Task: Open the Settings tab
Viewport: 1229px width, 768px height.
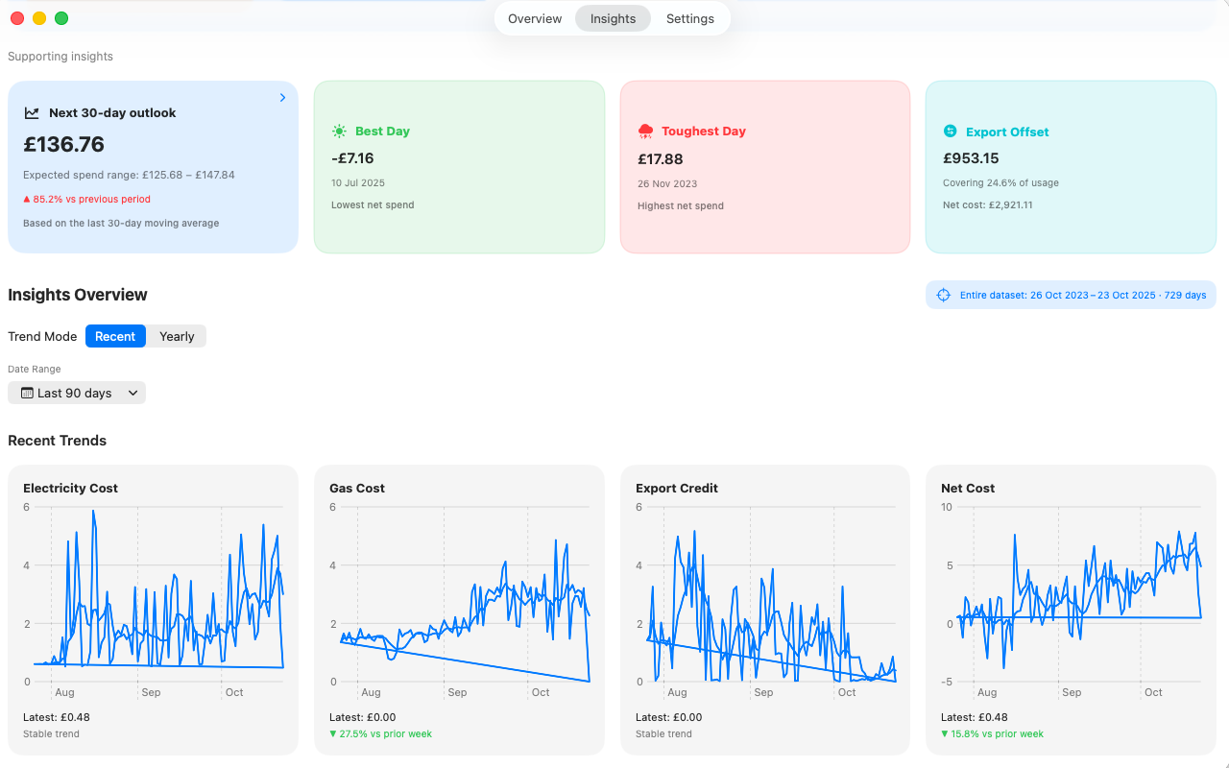Action: pos(690,19)
